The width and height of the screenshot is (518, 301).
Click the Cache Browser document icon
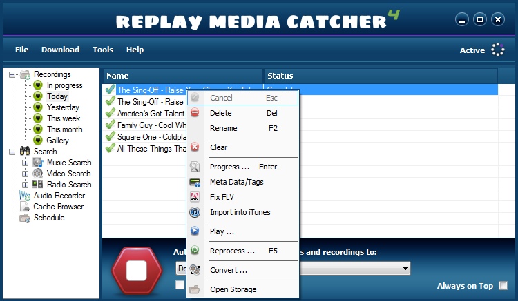click(25, 207)
